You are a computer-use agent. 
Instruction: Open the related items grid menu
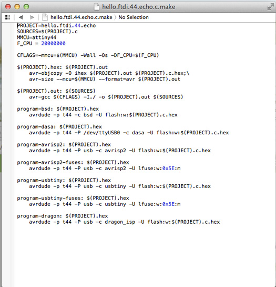point(7,17)
